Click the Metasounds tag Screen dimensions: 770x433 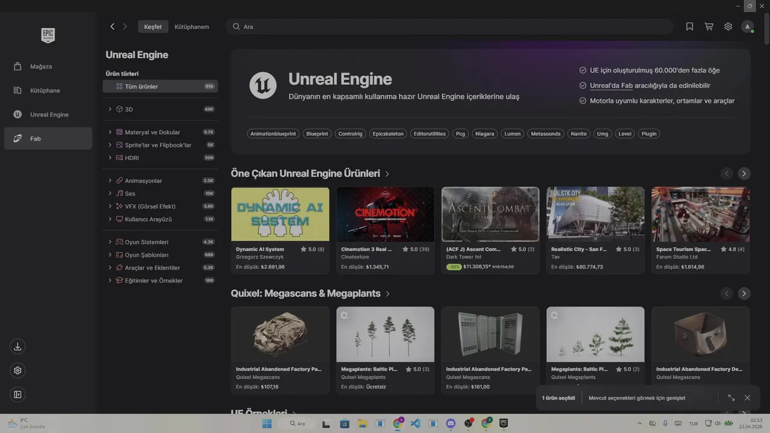pyautogui.click(x=546, y=134)
